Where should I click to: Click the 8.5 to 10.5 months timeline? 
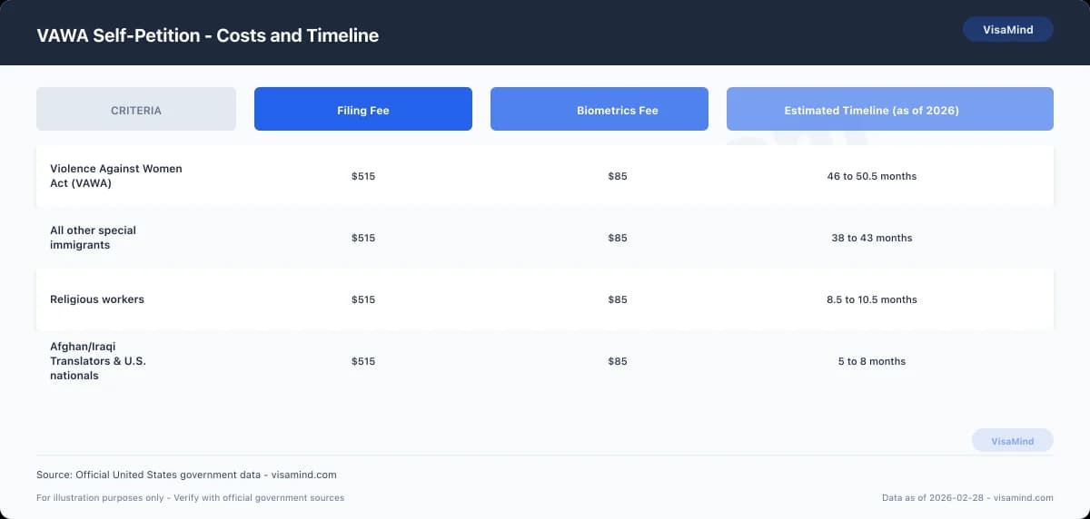(871, 299)
